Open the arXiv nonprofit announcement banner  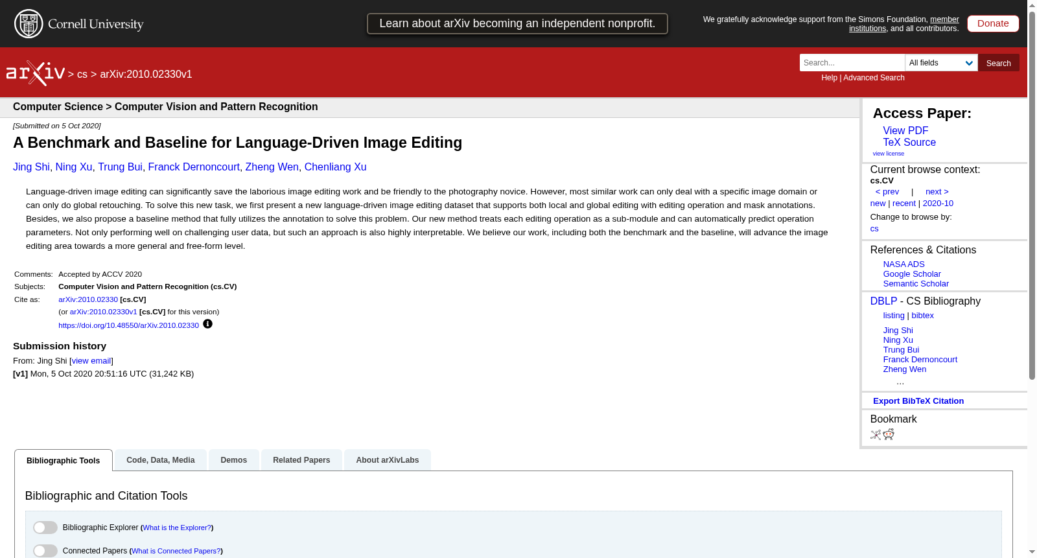coord(517,24)
